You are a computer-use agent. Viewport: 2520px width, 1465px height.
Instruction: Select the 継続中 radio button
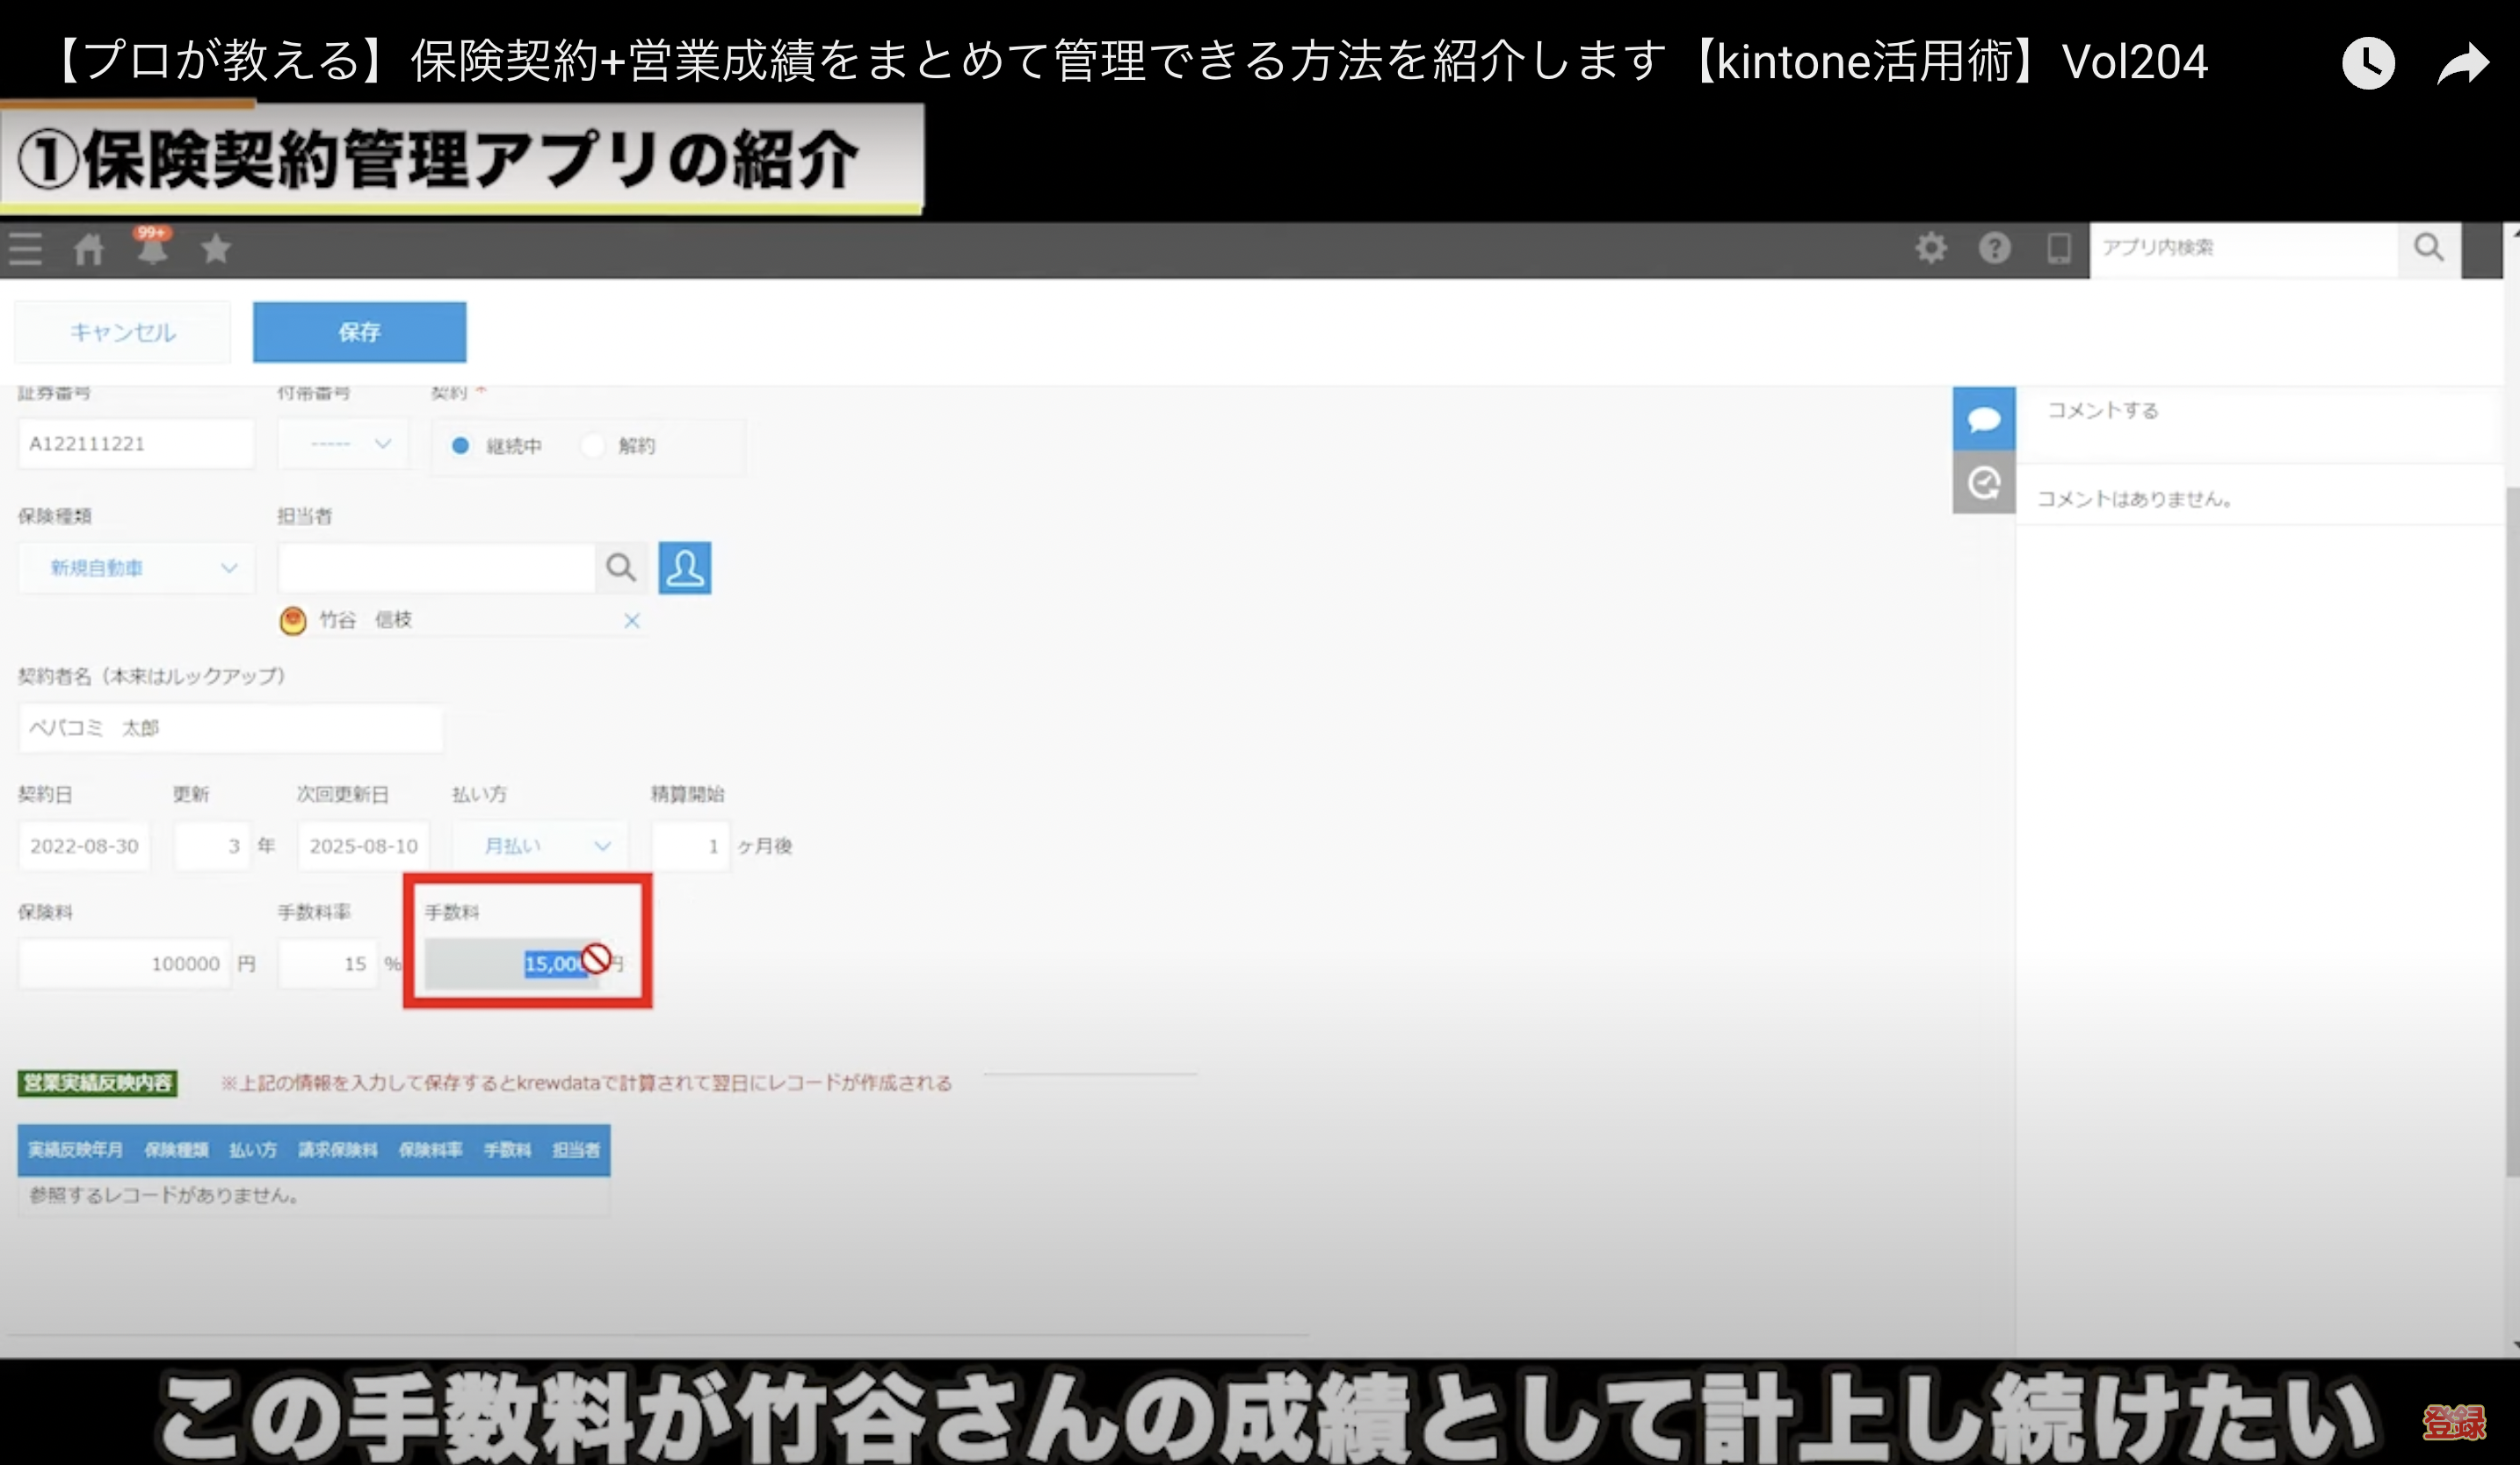click(460, 445)
